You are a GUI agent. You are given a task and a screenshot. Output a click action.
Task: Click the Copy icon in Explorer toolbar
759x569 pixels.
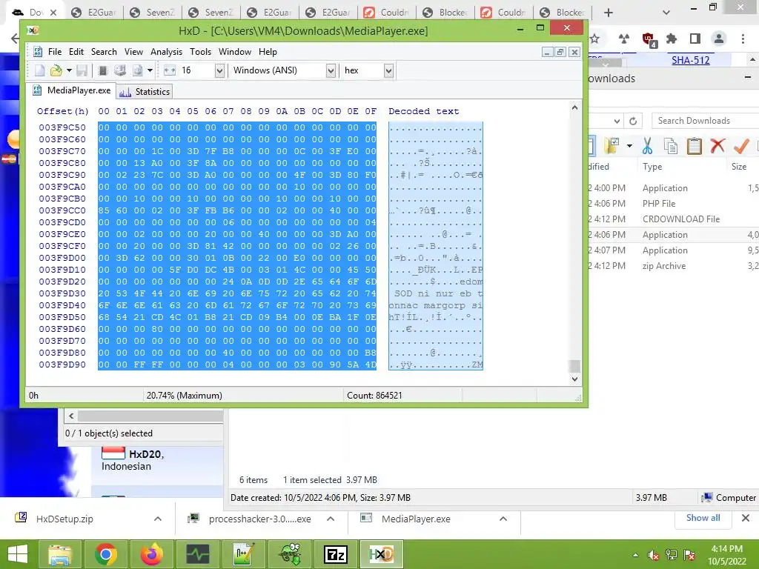(670, 146)
